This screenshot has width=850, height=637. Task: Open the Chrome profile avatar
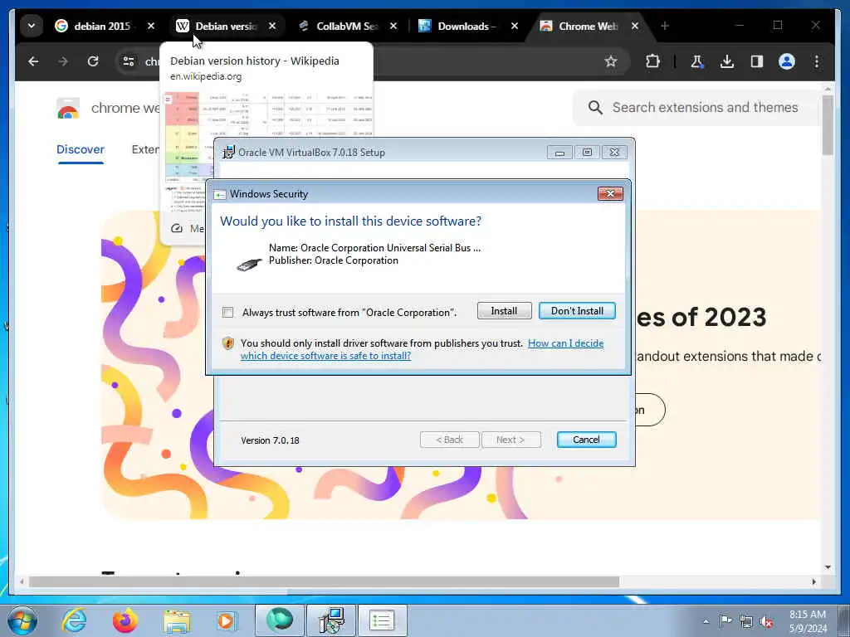[x=787, y=61]
